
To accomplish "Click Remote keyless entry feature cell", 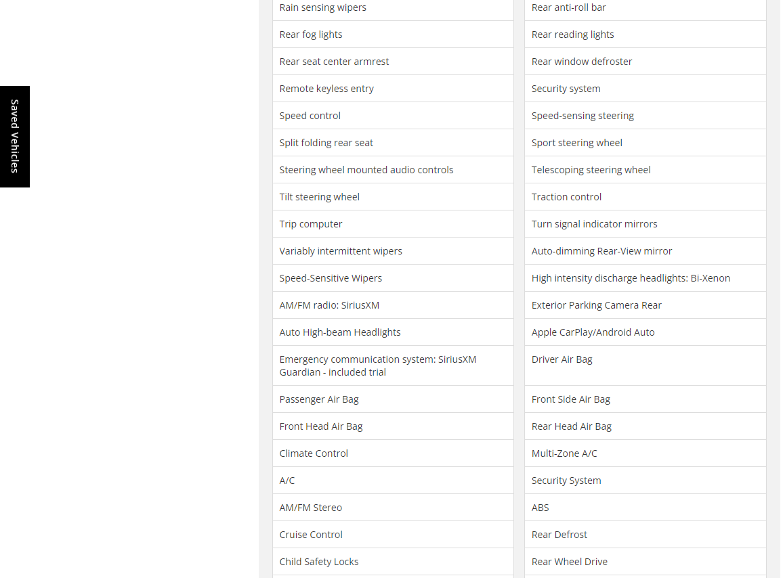I will click(326, 89).
